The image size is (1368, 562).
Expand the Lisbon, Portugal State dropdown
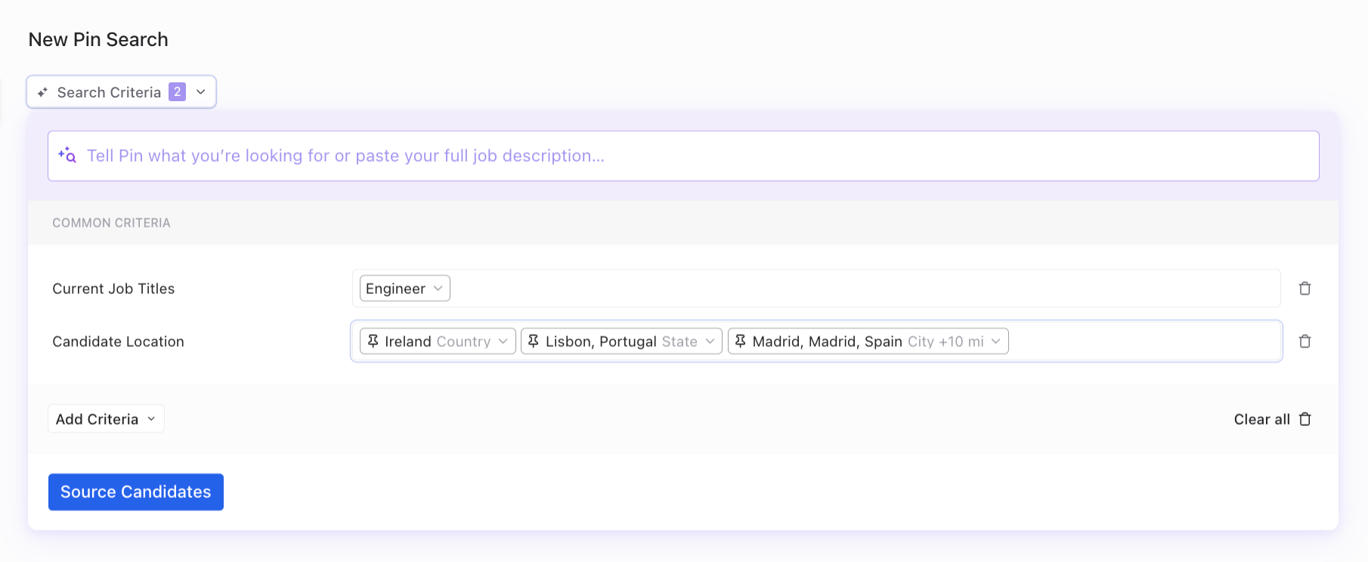click(710, 341)
